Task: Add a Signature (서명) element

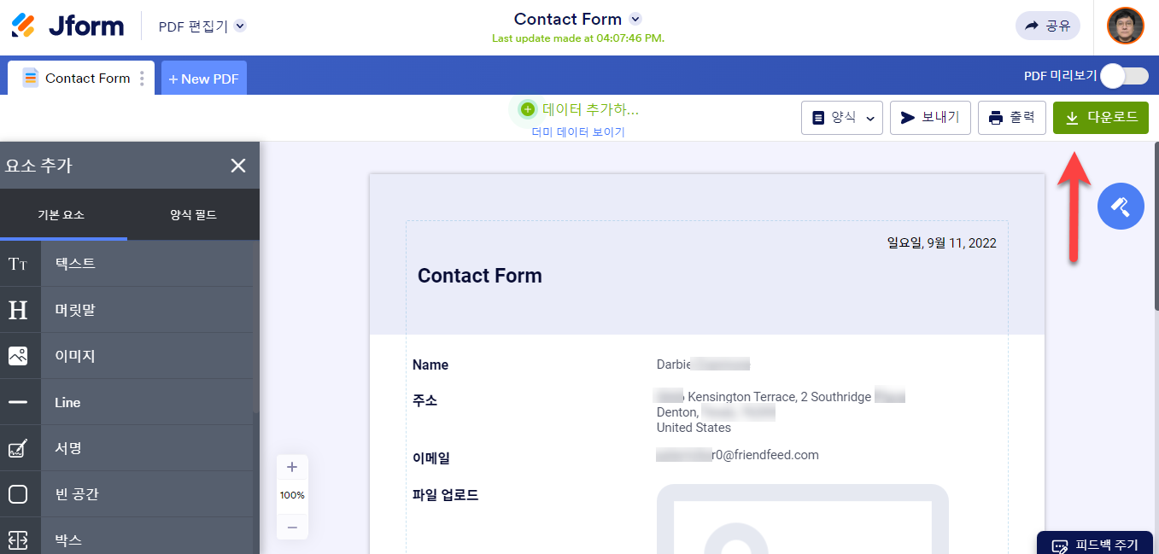Action: pyautogui.click(x=18, y=448)
